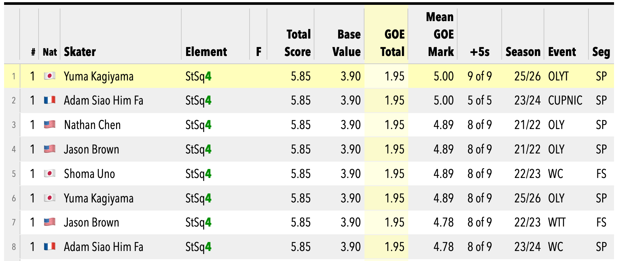The width and height of the screenshot is (617, 261).
Task: Sort the table by Total Score column
Action: tap(297, 43)
